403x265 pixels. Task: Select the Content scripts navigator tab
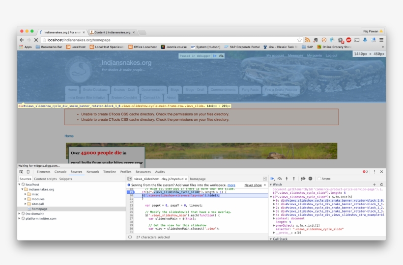45,179
